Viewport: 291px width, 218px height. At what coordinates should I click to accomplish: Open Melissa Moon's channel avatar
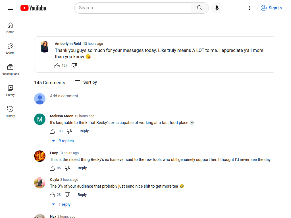coord(40,119)
